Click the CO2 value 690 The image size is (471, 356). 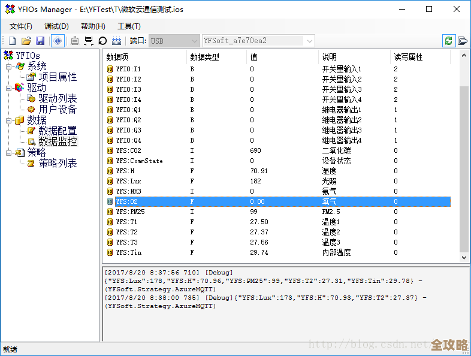(255, 151)
